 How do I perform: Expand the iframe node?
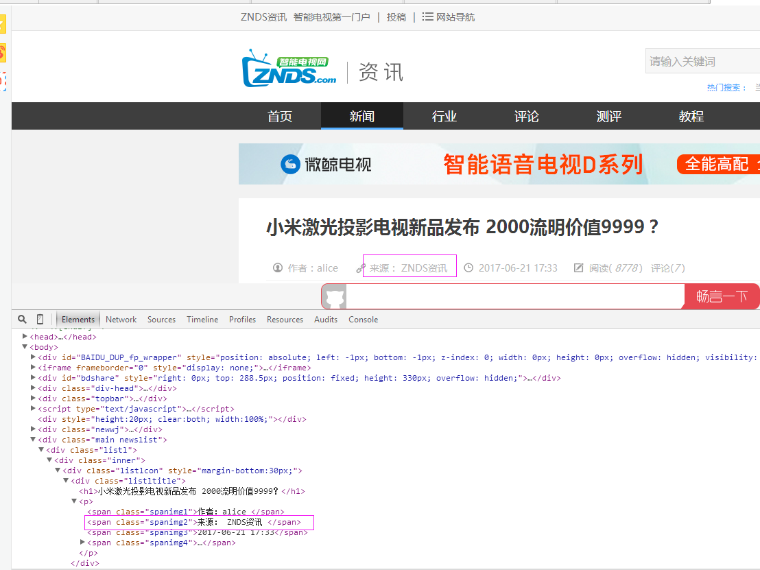click(x=33, y=368)
